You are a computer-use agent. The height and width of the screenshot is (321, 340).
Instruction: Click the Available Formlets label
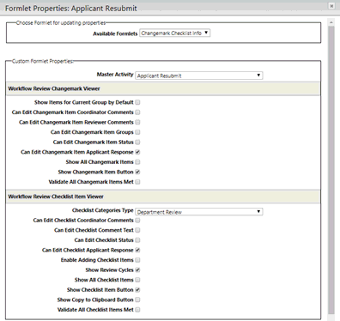(x=115, y=33)
